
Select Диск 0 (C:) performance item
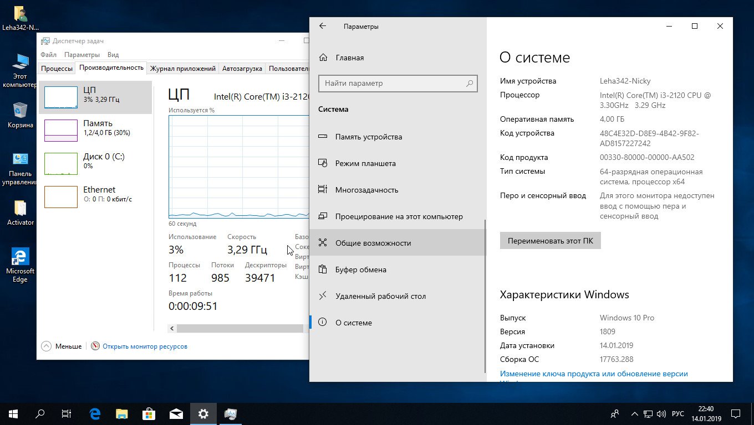[x=95, y=164]
